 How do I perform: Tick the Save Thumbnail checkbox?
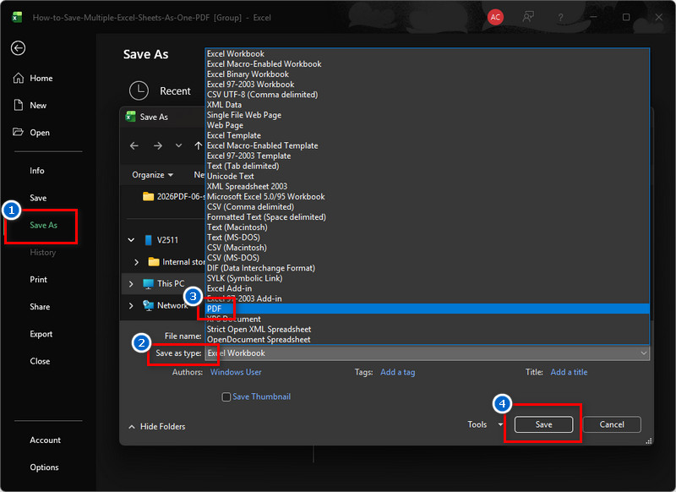[x=226, y=396]
